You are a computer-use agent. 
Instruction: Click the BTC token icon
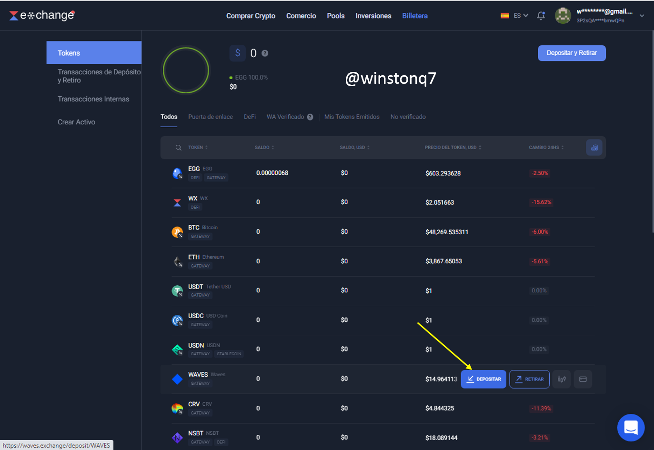point(177,232)
